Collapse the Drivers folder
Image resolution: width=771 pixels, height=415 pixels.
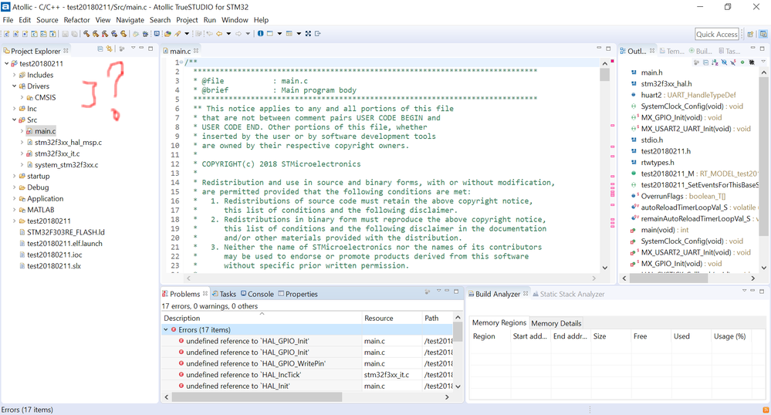tap(14, 86)
